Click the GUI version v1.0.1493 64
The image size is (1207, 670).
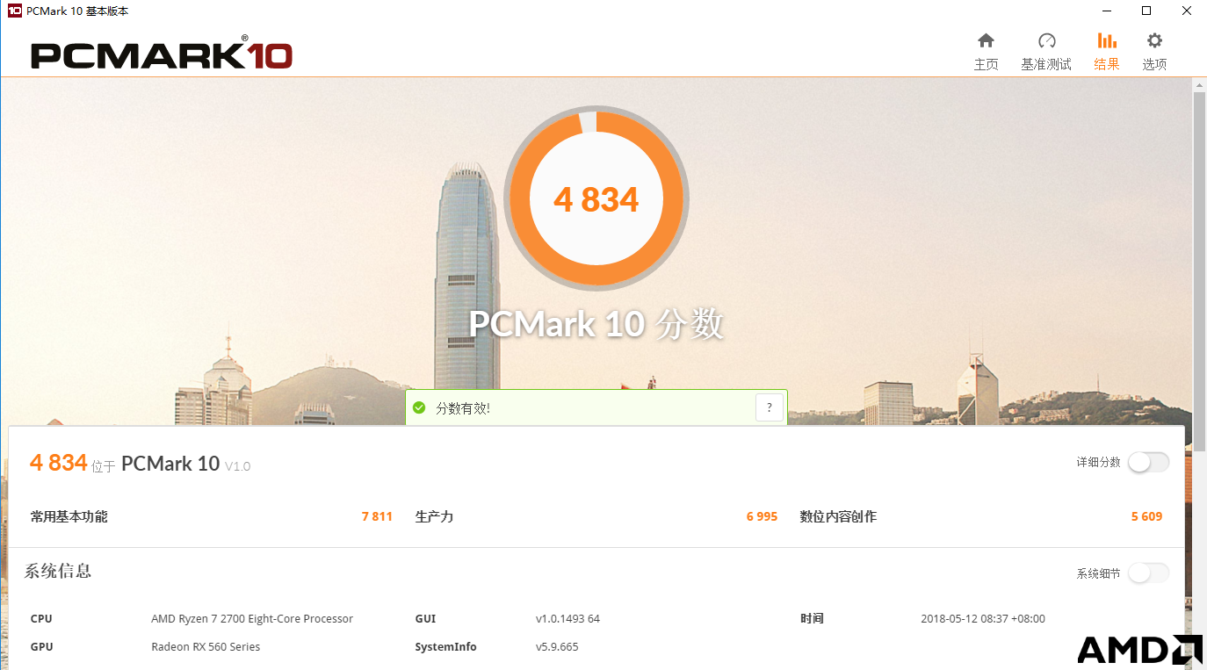tap(567, 618)
